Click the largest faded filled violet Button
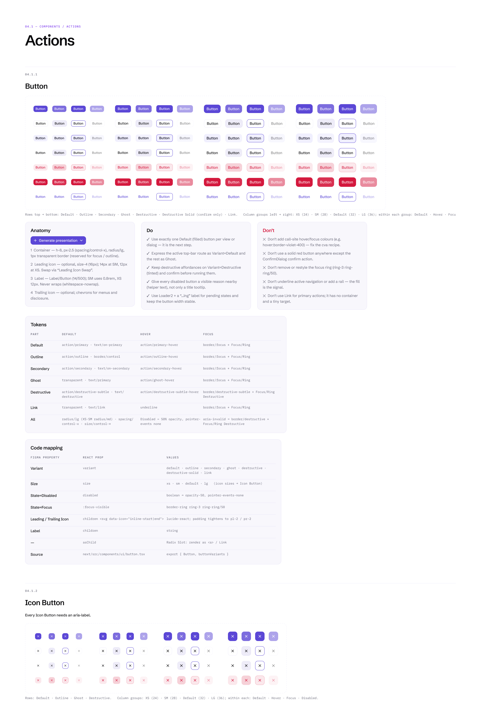This screenshot has width=481, height=725. click(x=368, y=109)
